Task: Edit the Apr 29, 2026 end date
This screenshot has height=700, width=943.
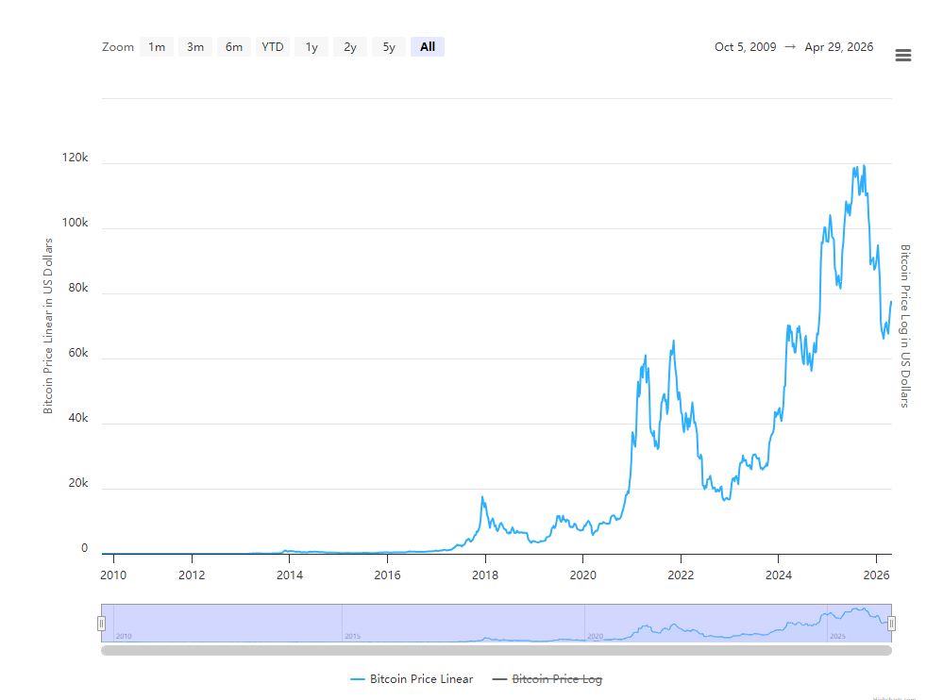Action: (839, 47)
